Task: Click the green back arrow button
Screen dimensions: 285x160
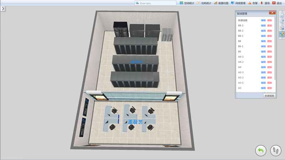Action: (x=261, y=151)
